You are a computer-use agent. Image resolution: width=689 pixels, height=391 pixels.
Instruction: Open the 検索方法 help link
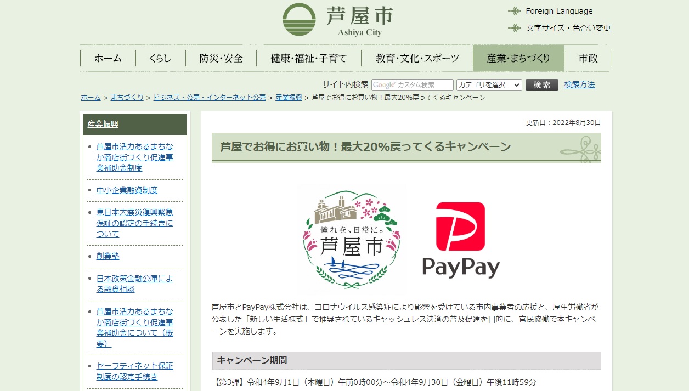(x=579, y=84)
